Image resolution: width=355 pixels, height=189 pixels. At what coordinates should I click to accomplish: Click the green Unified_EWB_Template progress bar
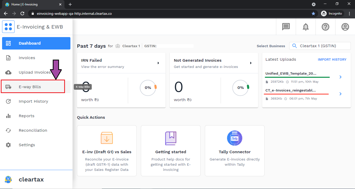pos(298,77)
